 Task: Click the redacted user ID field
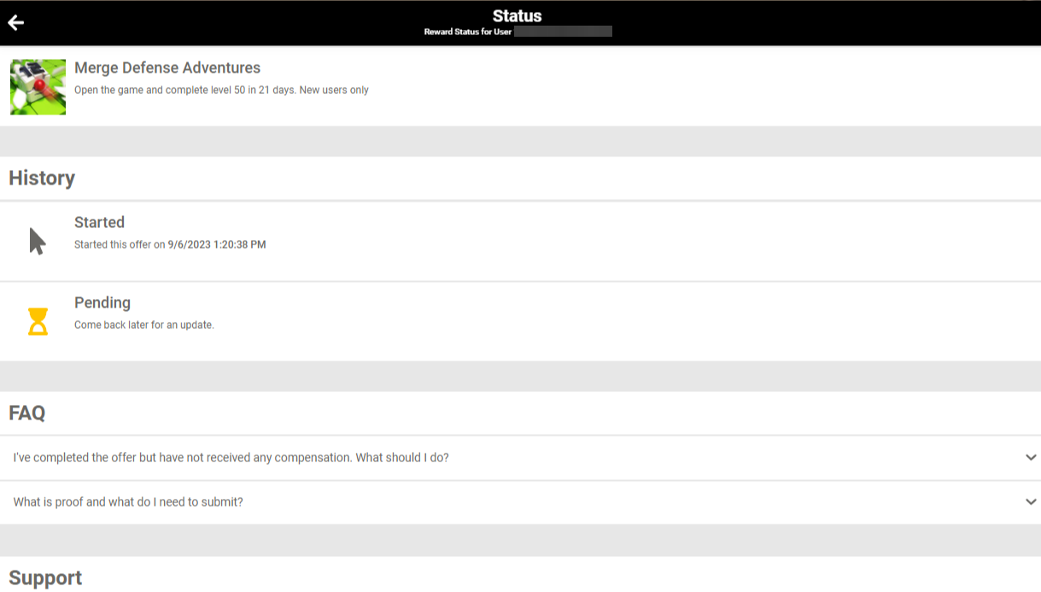pyautogui.click(x=563, y=32)
